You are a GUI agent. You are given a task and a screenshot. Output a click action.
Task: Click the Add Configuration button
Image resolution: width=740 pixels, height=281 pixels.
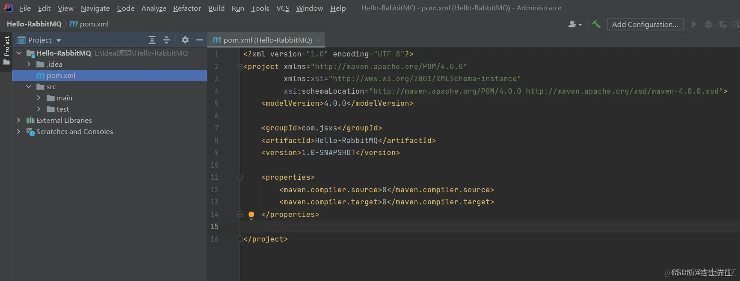[x=645, y=24]
